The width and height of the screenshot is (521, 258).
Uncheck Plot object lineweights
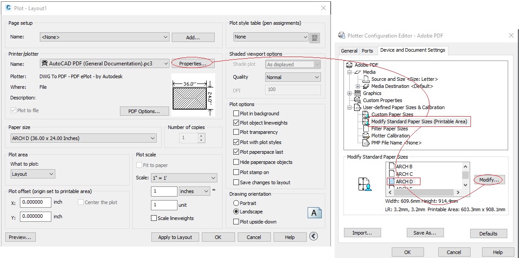(236, 123)
